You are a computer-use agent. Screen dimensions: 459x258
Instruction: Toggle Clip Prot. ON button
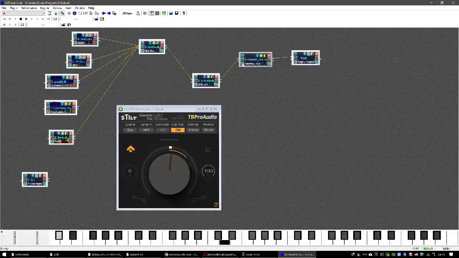pos(178,130)
